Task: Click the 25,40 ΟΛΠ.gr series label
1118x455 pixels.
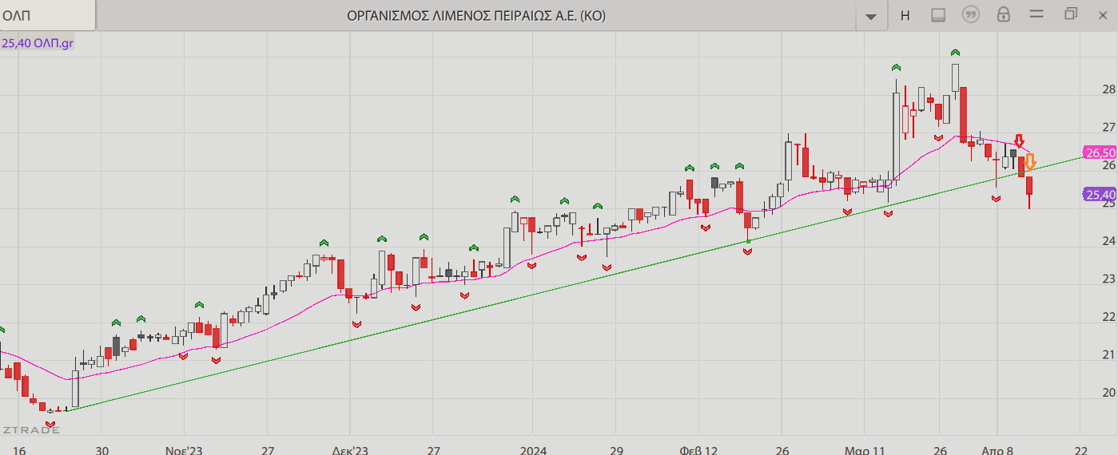Action: tap(38, 43)
